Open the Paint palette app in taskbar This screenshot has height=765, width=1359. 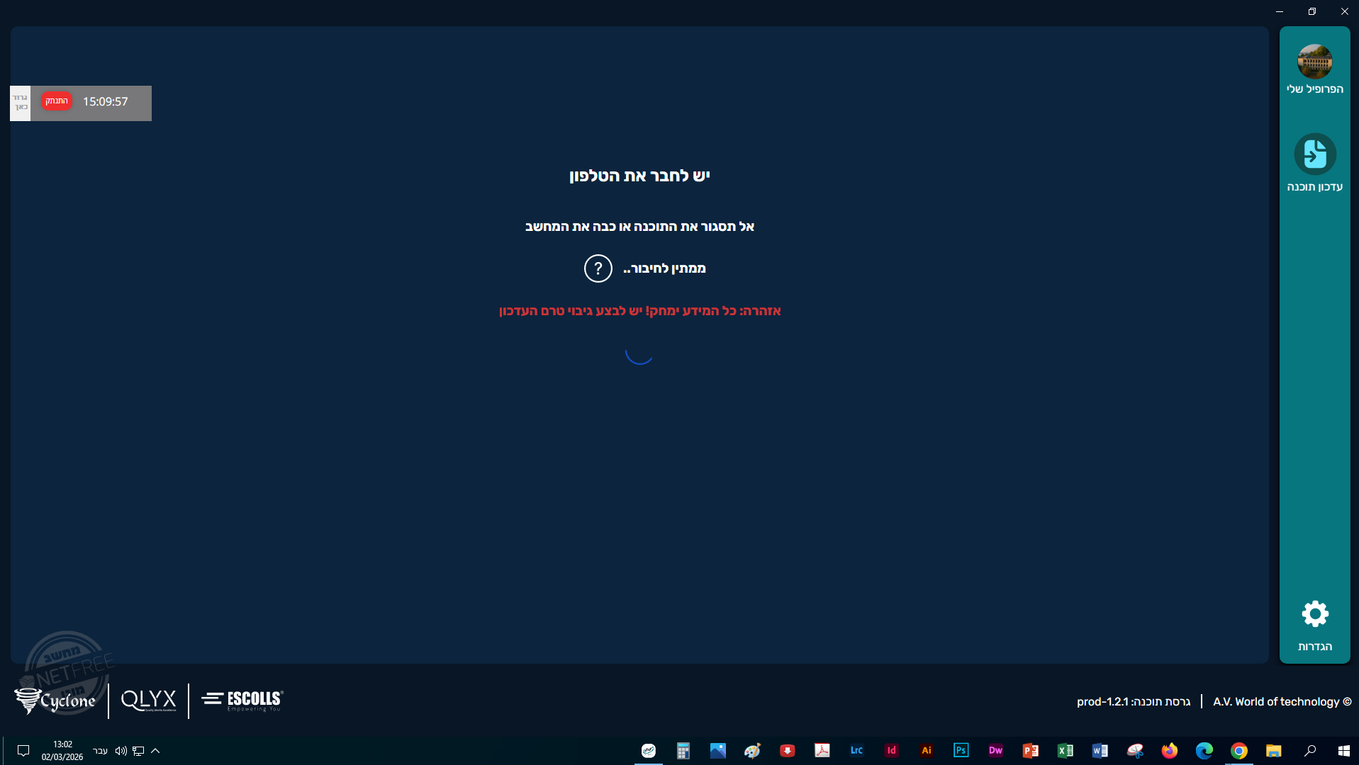coord(753,751)
